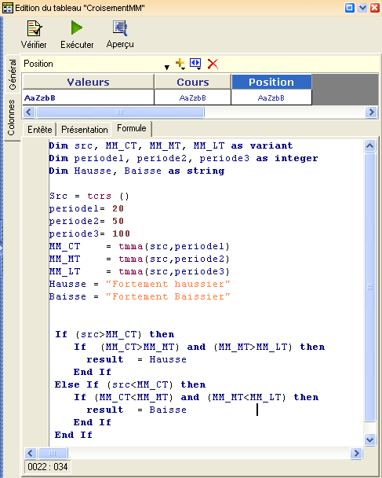Click the code editor scroll down arrow
Viewport: 382px width, 478px height.
[369, 440]
